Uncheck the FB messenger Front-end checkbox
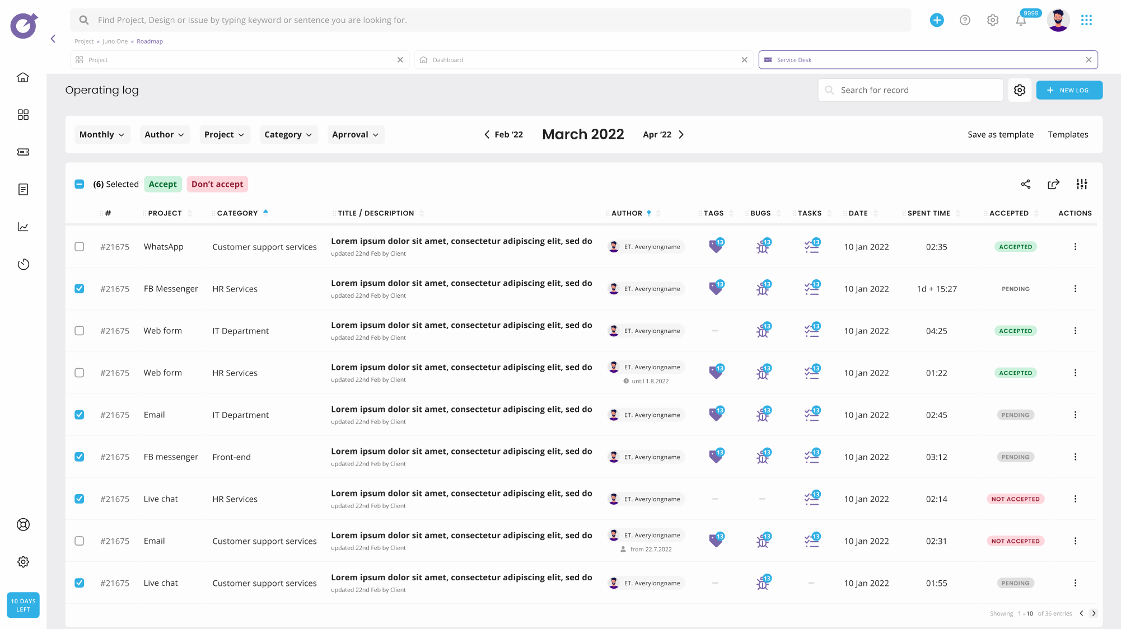 tap(80, 457)
